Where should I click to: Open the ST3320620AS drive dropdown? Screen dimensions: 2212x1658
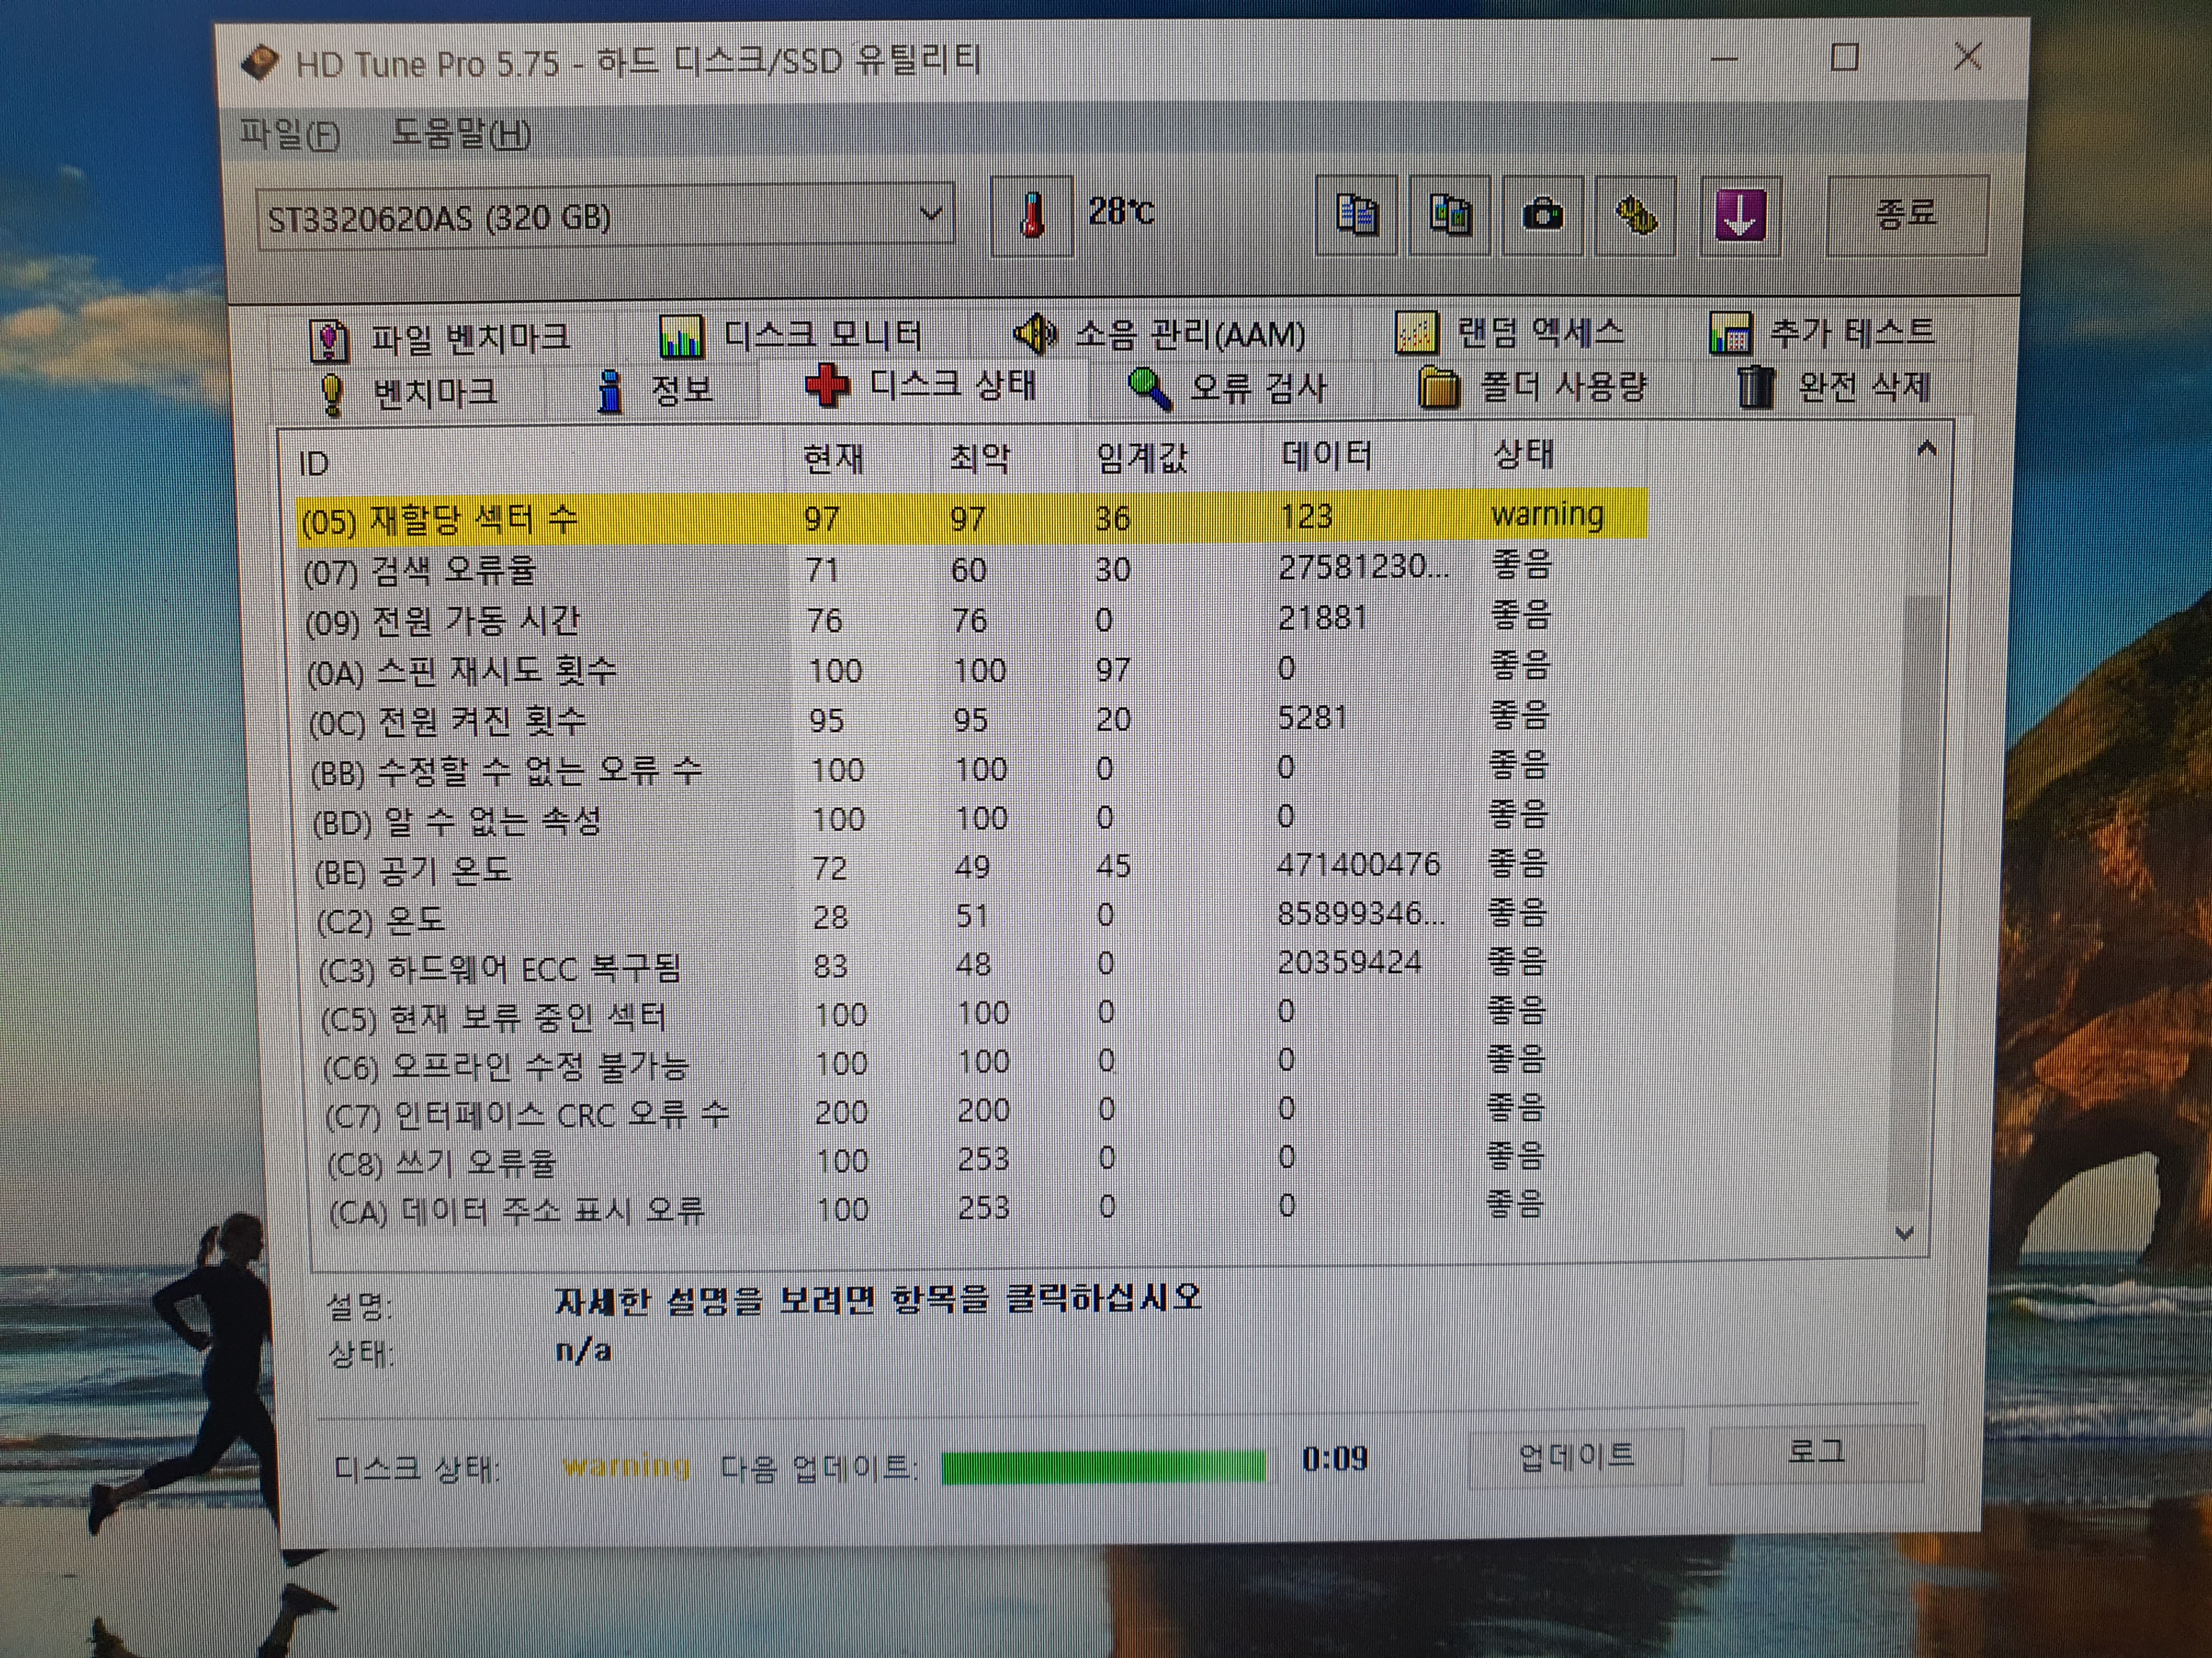(x=605, y=216)
